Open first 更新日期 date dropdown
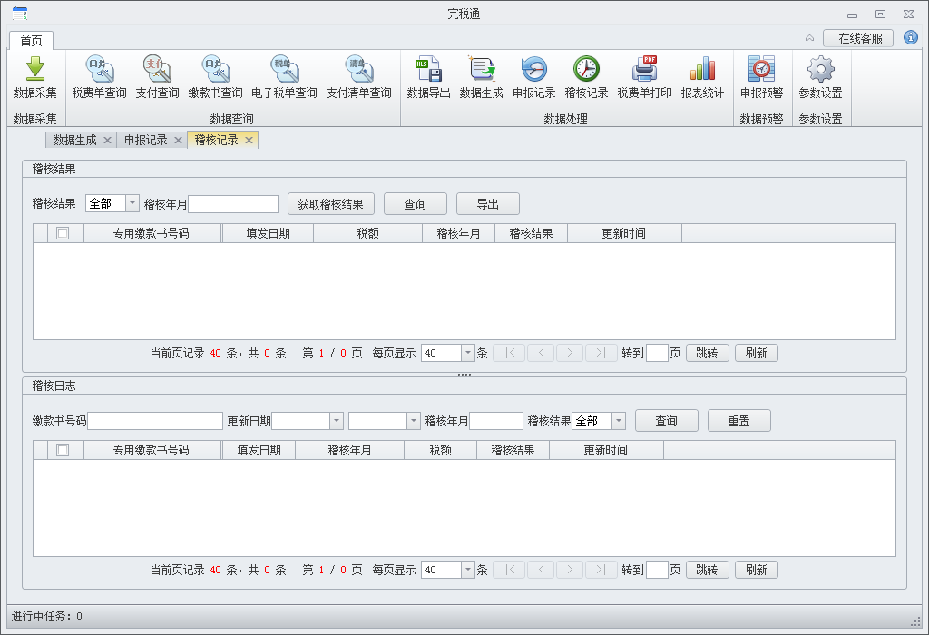The width and height of the screenshot is (929, 635). (337, 421)
